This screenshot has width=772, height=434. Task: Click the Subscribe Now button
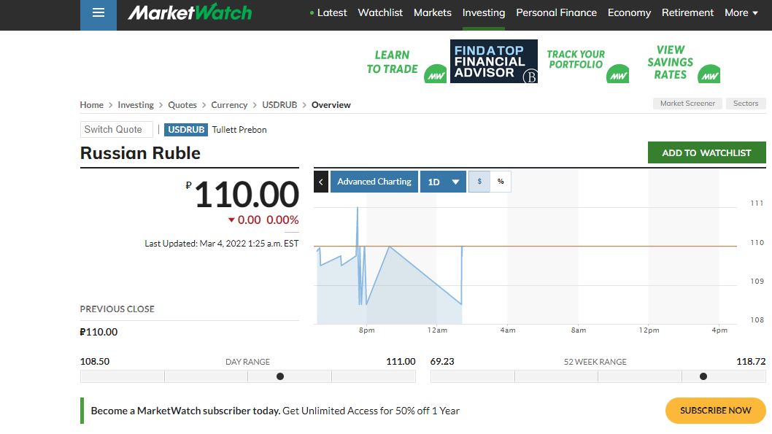(x=715, y=411)
